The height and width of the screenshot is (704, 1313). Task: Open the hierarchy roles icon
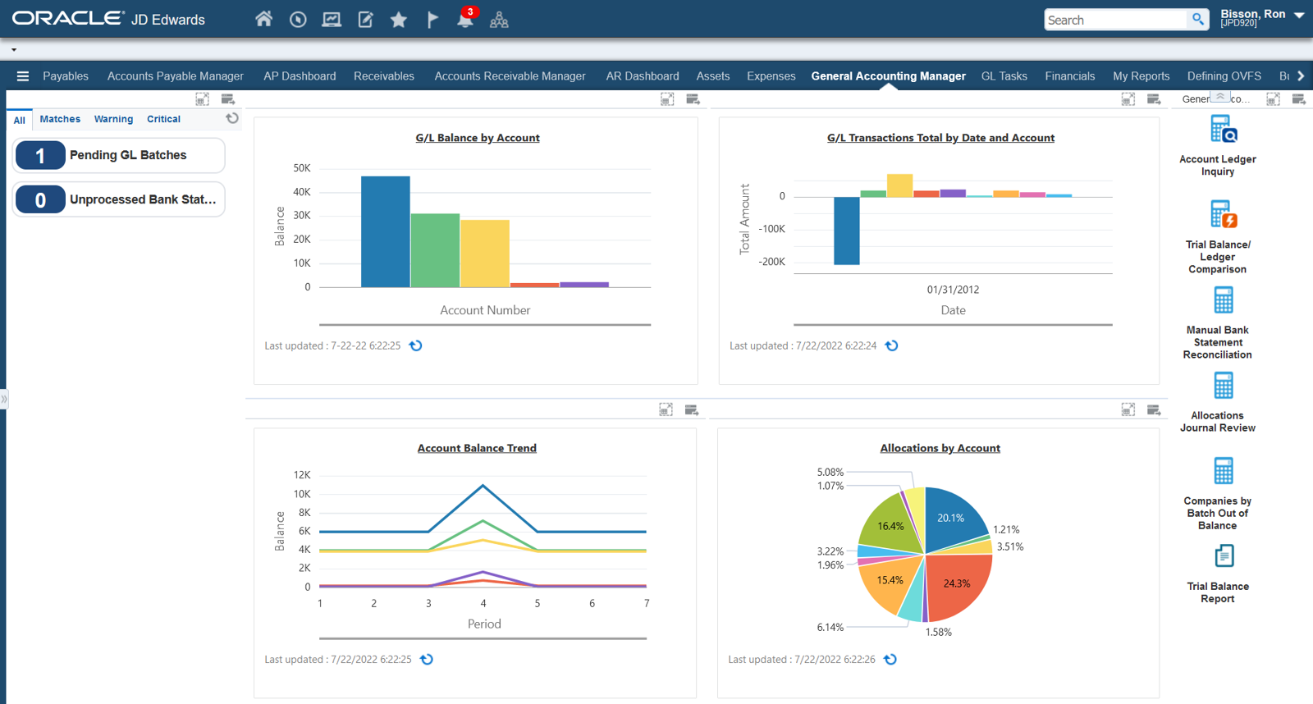click(x=499, y=20)
